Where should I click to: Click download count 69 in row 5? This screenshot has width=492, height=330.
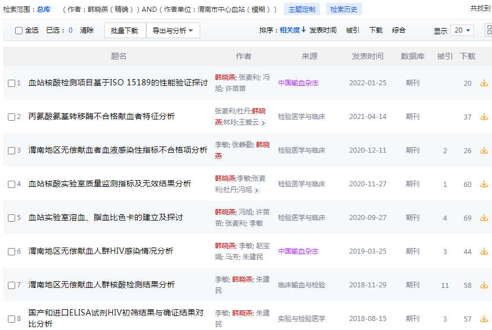tap(467, 218)
